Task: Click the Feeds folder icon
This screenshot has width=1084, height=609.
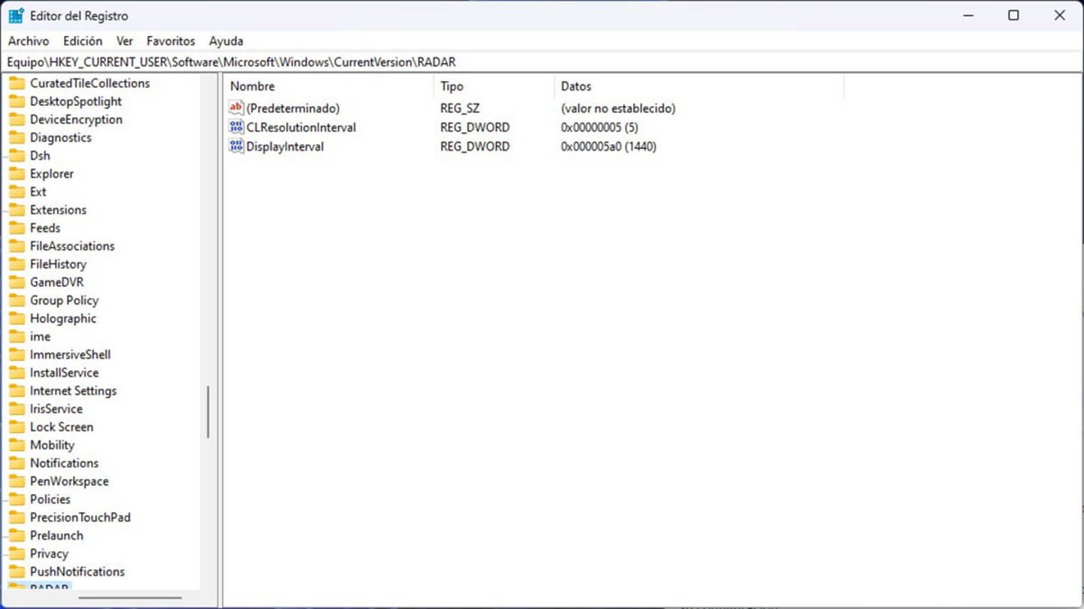Action: tap(17, 228)
